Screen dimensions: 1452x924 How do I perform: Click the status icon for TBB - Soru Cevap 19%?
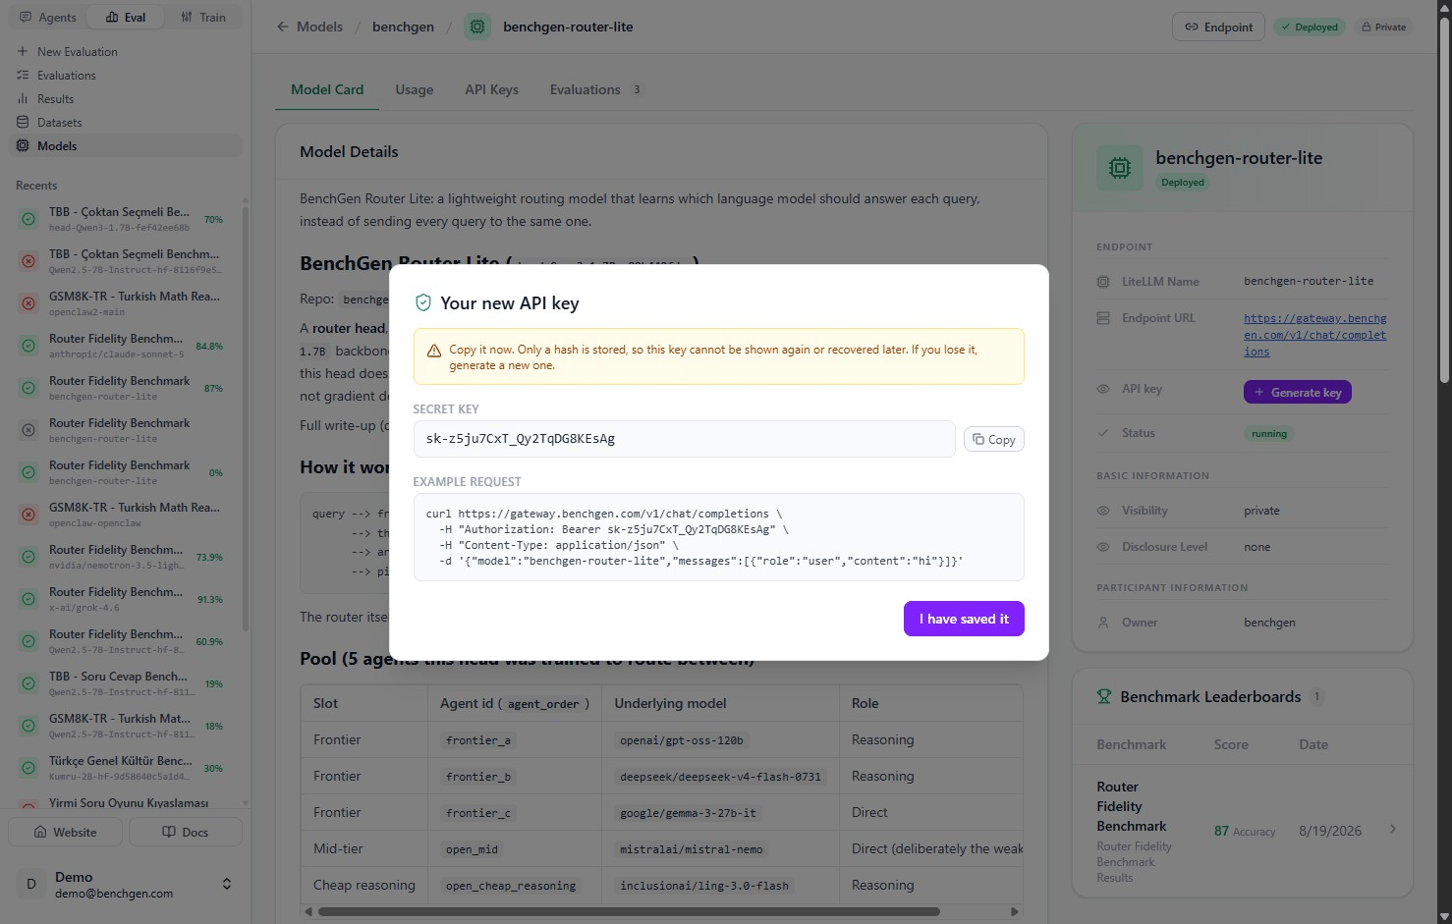tap(28, 683)
